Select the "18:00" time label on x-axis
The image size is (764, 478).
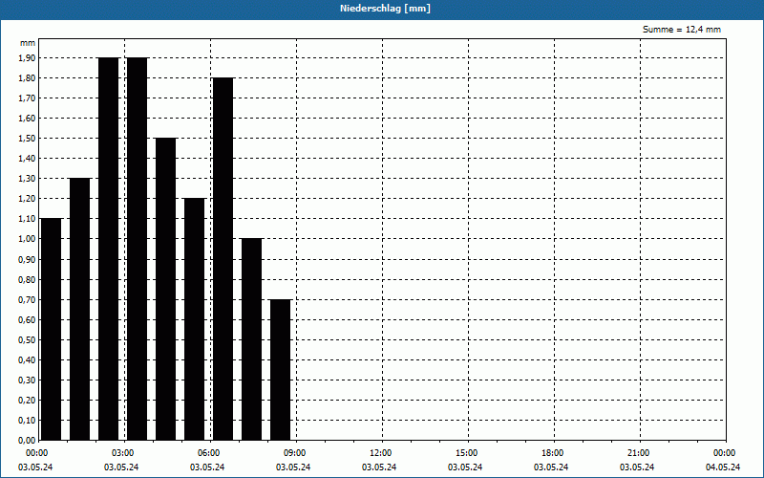tap(553, 453)
